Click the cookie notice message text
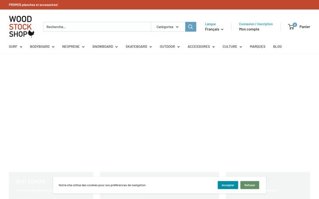319x199 pixels. pyautogui.click(x=102, y=185)
